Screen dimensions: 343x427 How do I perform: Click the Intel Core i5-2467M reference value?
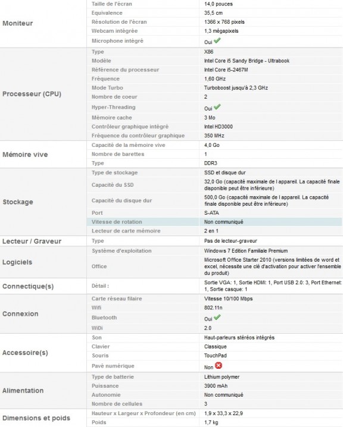pyautogui.click(x=226, y=70)
